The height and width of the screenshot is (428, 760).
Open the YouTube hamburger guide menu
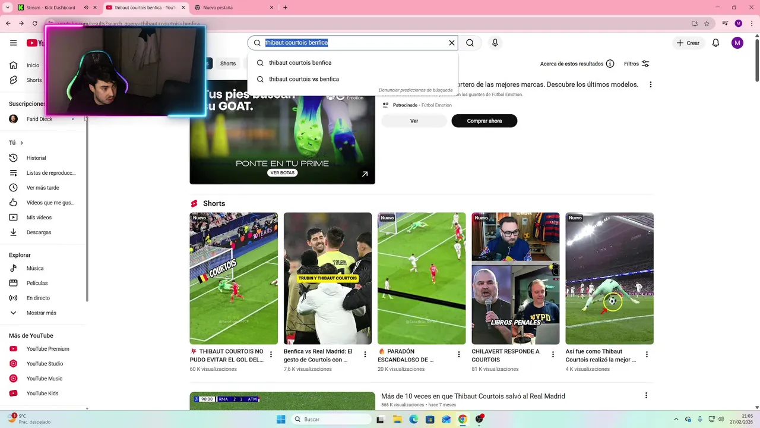13,43
